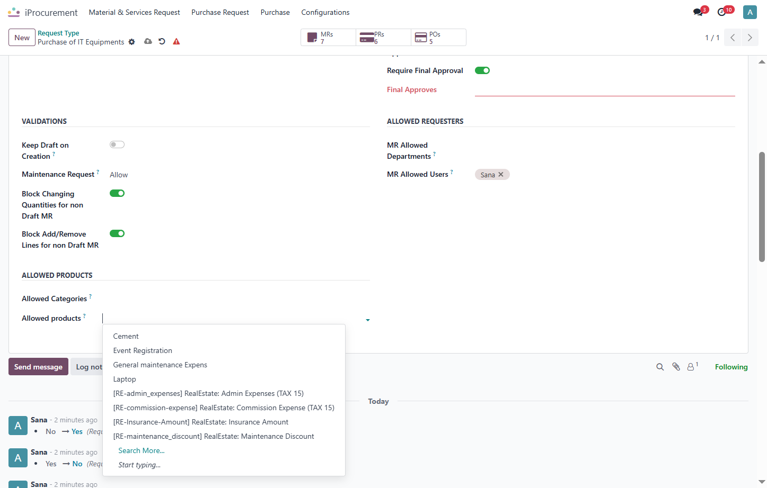Go to the next record arrow

tap(750, 38)
